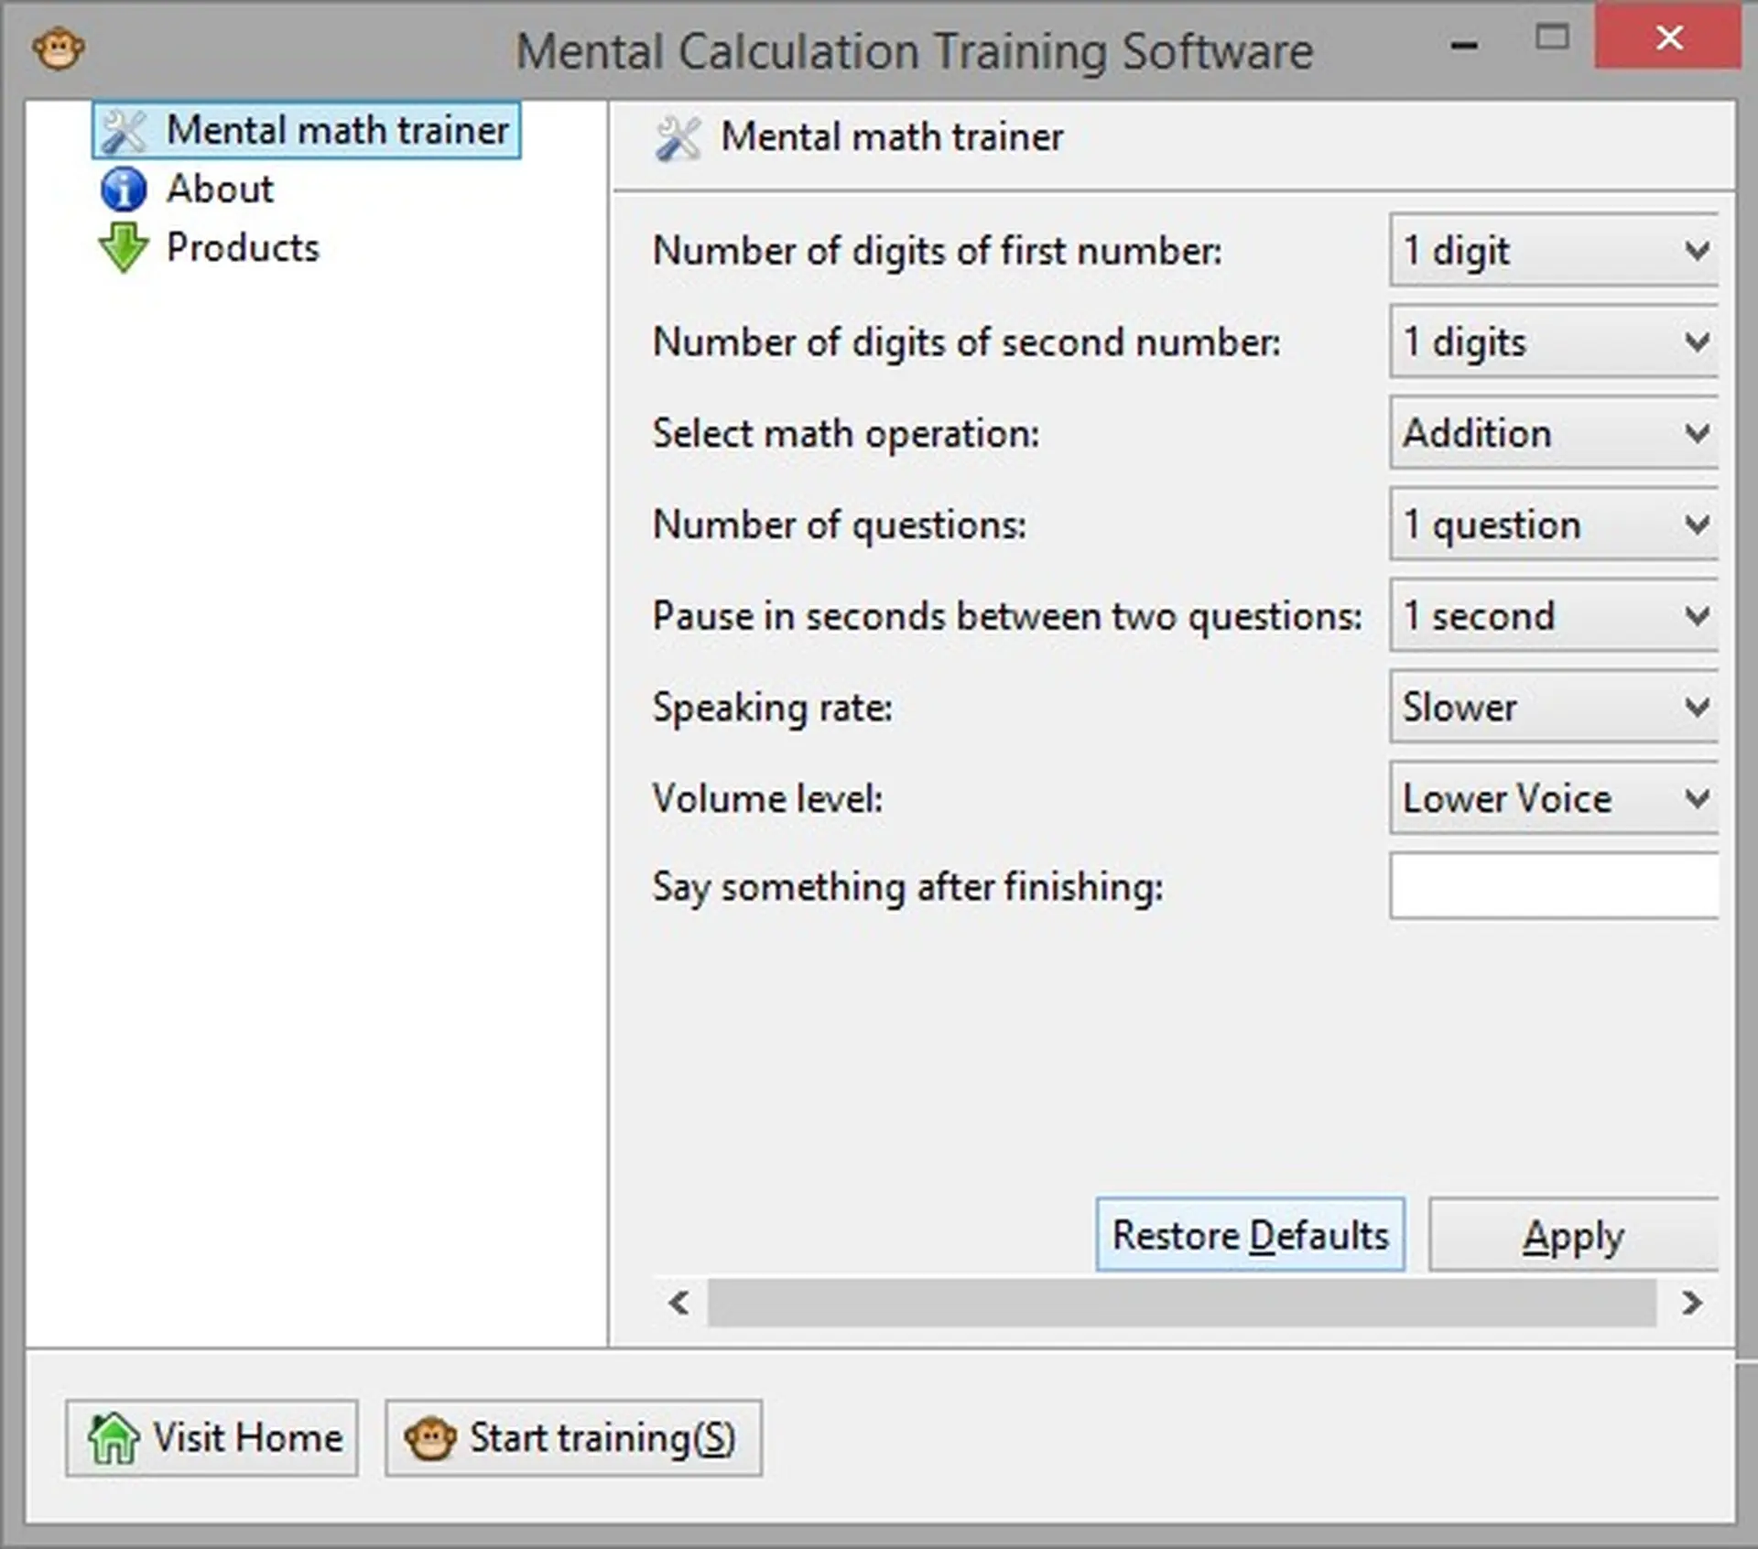Click the Say something after finishing text field
The image size is (1758, 1549).
click(x=1554, y=885)
